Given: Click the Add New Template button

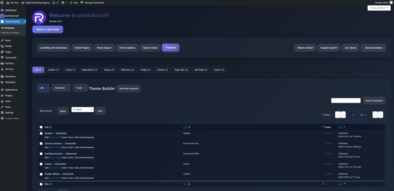Looking at the screenshot, I should (129, 89).
